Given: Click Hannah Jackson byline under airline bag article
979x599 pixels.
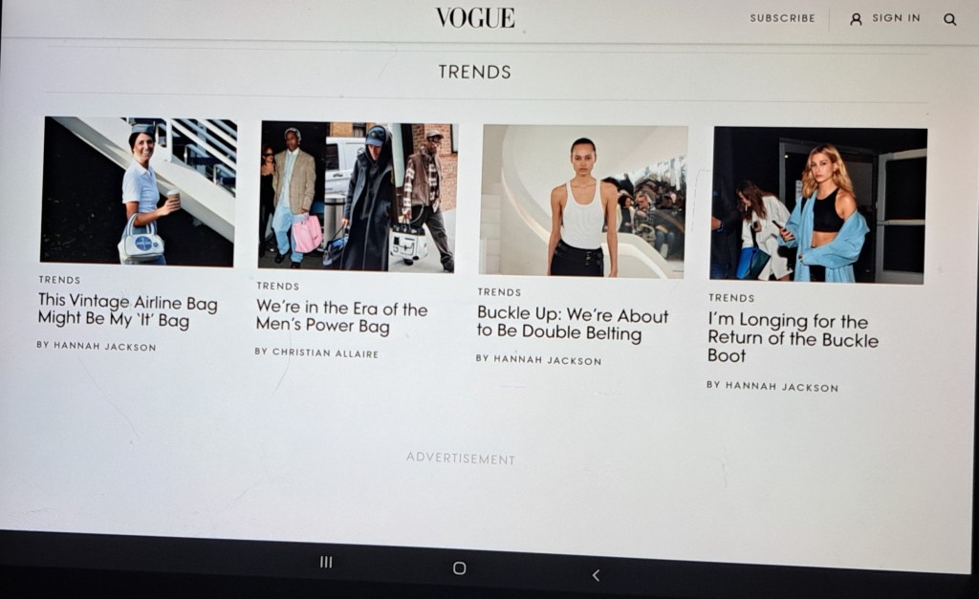Looking at the screenshot, I should (x=97, y=346).
